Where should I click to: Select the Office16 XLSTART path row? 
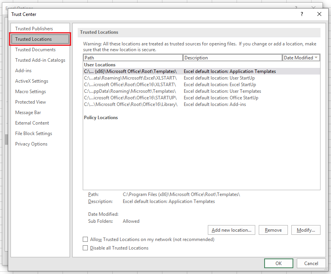[x=202, y=85]
